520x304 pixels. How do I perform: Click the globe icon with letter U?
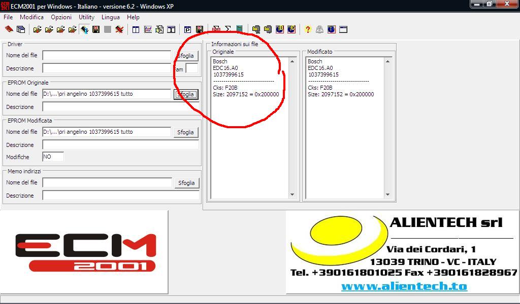280,29
